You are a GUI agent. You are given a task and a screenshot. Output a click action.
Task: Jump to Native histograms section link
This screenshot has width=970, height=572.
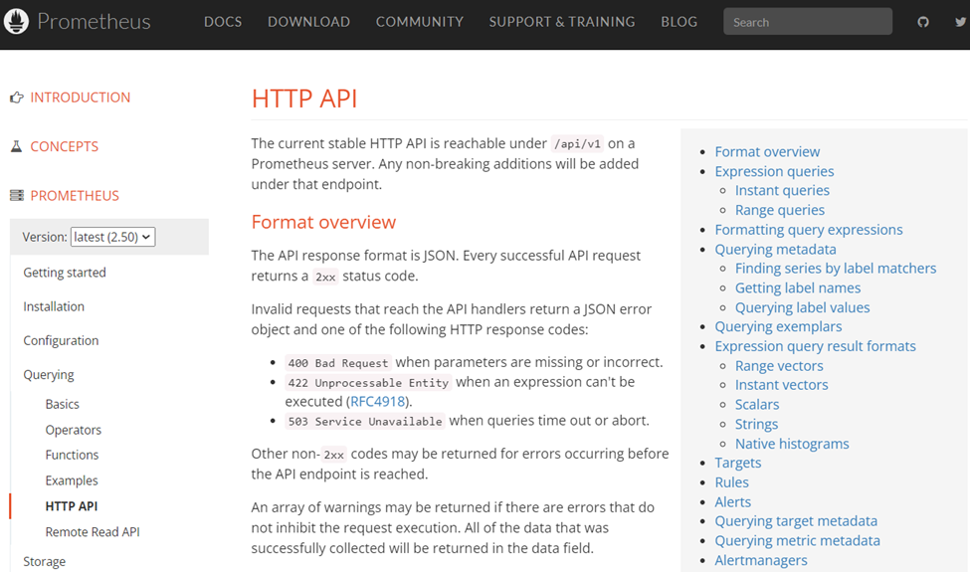[791, 444]
